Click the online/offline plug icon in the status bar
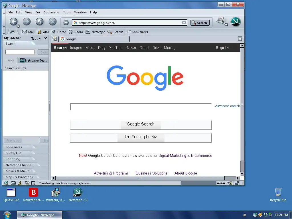The image size is (292, 219). click(x=221, y=183)
